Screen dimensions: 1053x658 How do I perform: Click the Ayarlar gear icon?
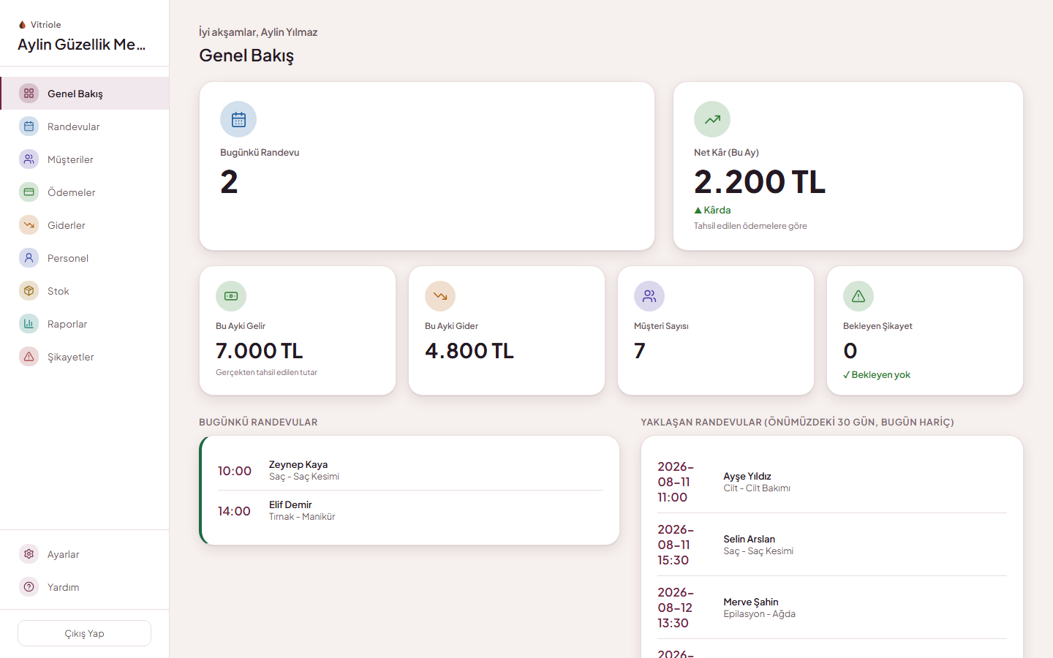click(29, 554)
